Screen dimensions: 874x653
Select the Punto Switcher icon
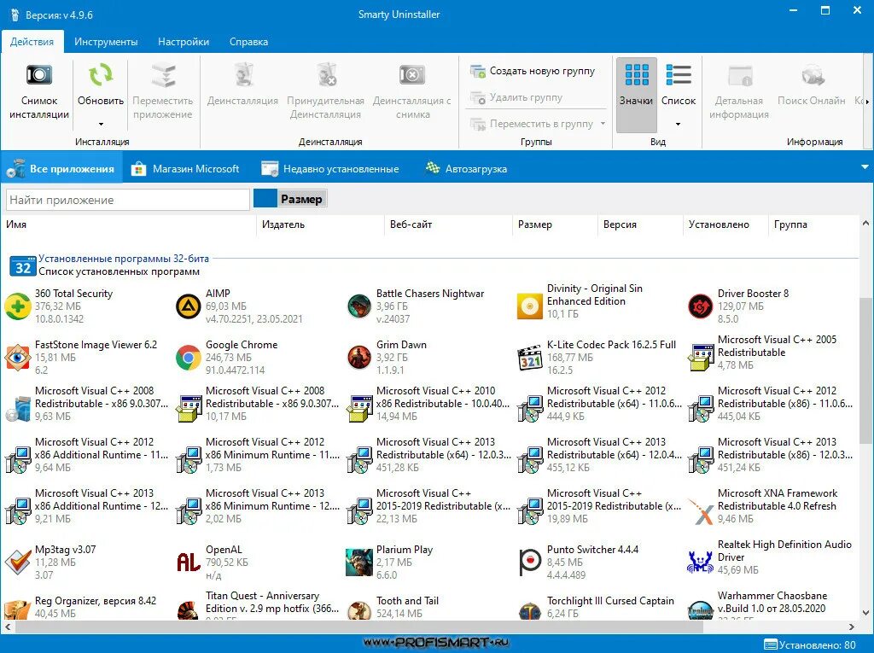pos(529,563)
